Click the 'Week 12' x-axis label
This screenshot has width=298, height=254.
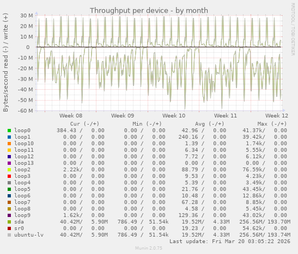click(277, 115)
